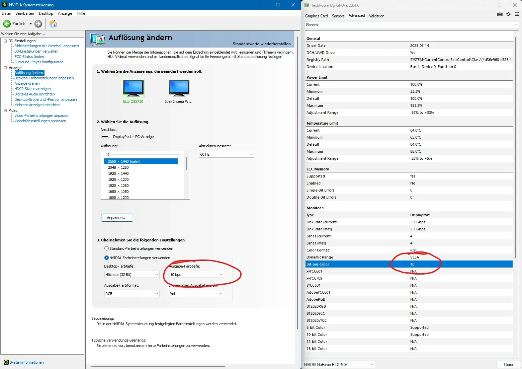Select NVIDIA-Farbeinstellungen verwenden radio button
Viewport: 522px width, 369px height.
[x=106, y=258]
